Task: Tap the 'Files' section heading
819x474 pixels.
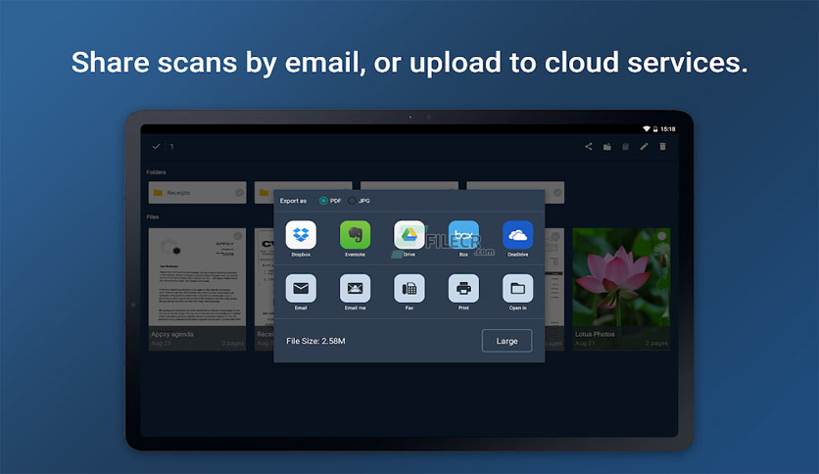Action: pyautogui.click(x=153, y=216)
